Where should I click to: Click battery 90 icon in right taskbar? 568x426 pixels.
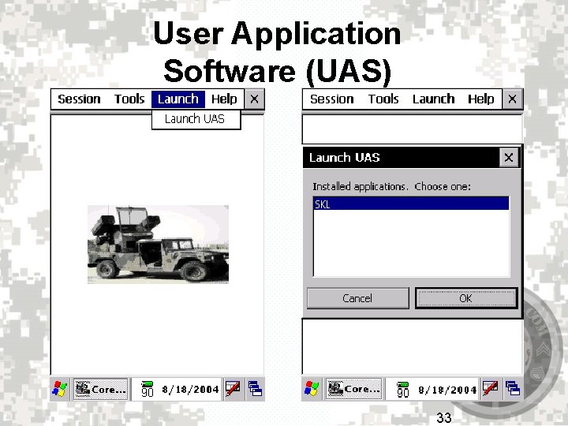coord(403,389)
